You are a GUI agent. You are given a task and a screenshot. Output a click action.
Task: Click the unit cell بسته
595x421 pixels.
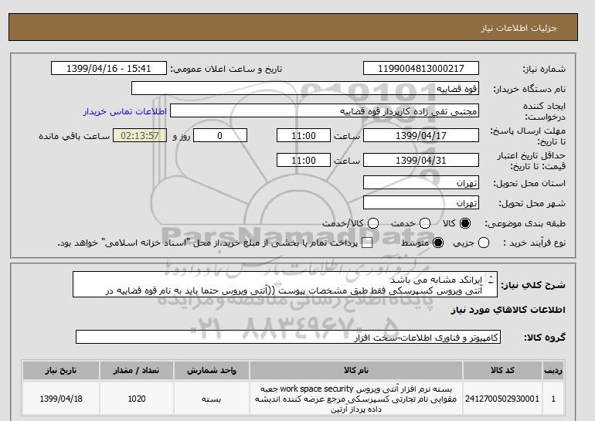(212, 399)
